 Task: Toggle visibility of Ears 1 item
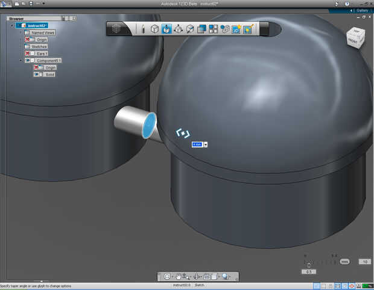click(x=27, y=54)
